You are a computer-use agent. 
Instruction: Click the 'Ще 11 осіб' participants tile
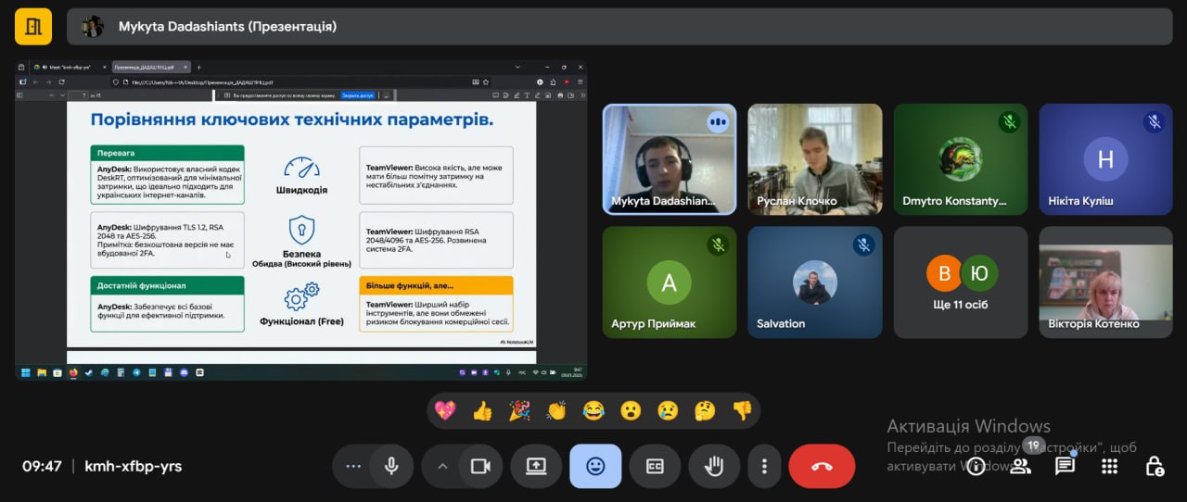pos(961,282)
